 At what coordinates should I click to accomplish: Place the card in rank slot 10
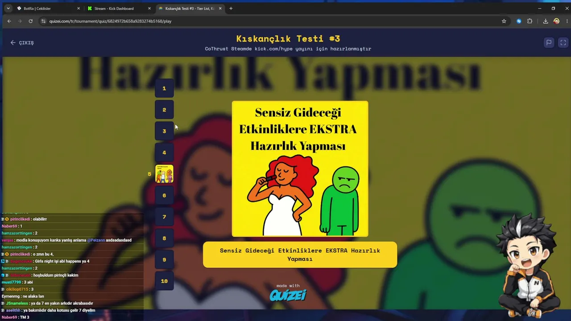pyautogui.click(x=164, y=281)
